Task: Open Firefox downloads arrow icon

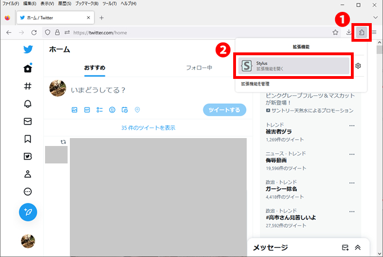Action: click(x=349, y=32)
